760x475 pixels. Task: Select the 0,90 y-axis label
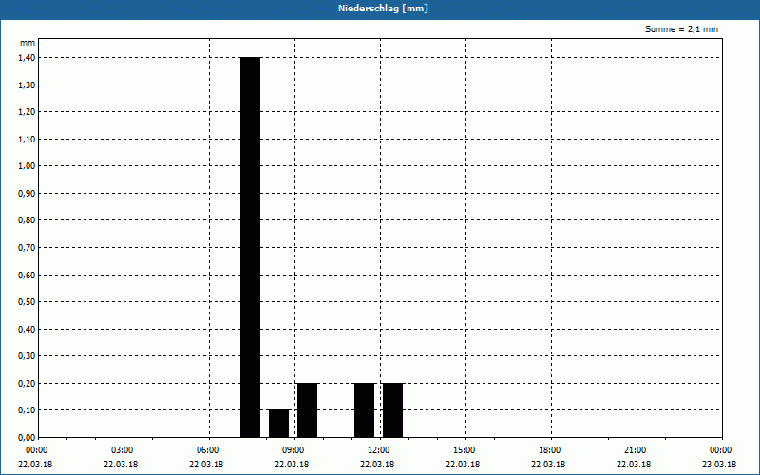tap(28, 194)
